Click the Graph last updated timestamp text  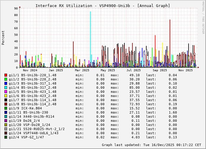click(x=151, y=145)
